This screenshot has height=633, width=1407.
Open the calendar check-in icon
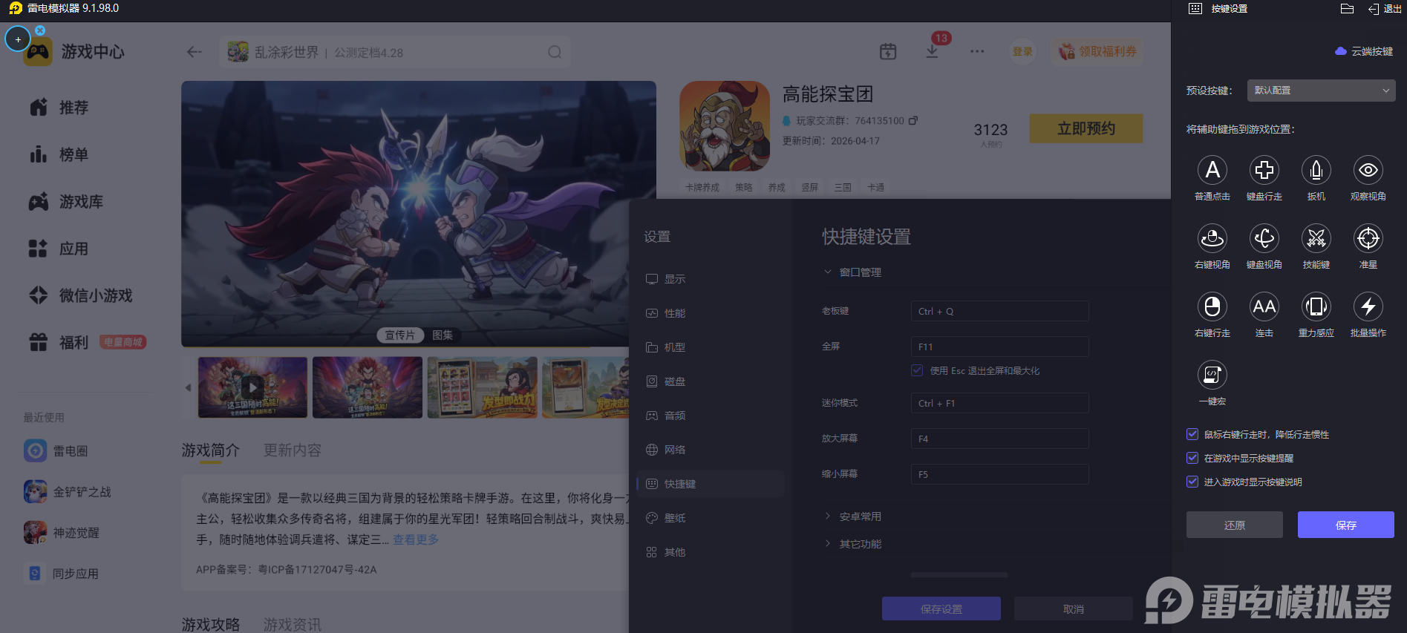coord(888,51)
